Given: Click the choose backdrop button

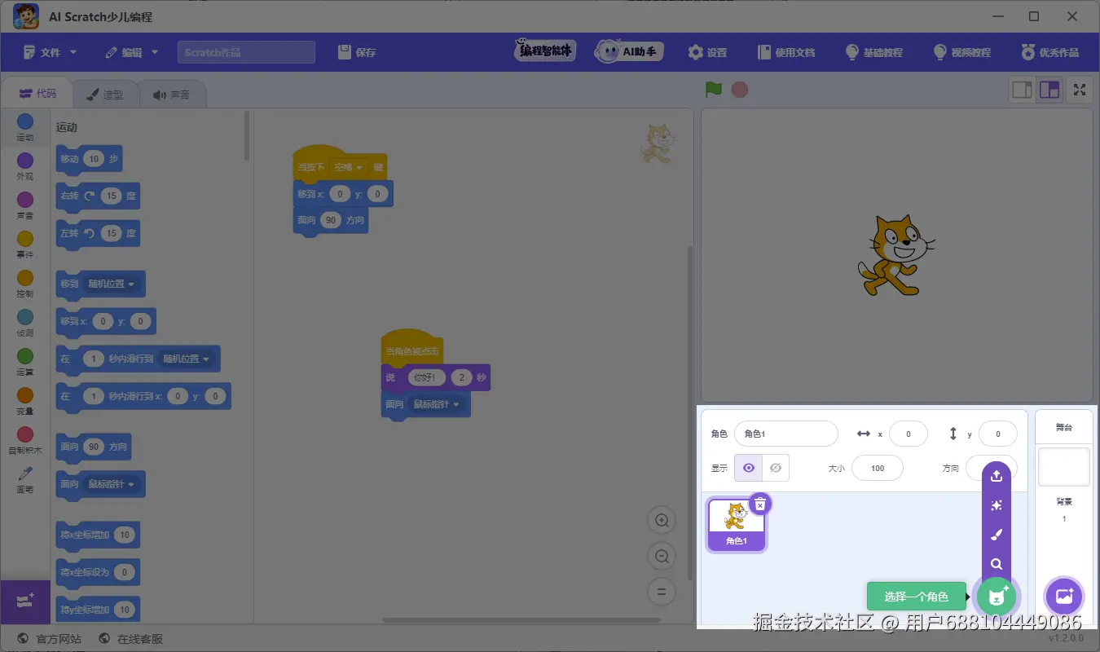Looking at the screenshot, I should [x=1063, y=597].
